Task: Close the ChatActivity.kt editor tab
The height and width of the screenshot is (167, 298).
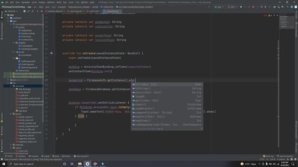Action: (120, 11)
